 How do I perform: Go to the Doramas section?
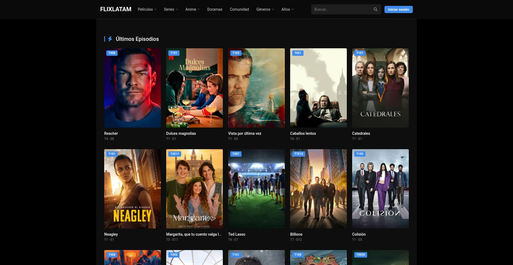pos(215,9)
